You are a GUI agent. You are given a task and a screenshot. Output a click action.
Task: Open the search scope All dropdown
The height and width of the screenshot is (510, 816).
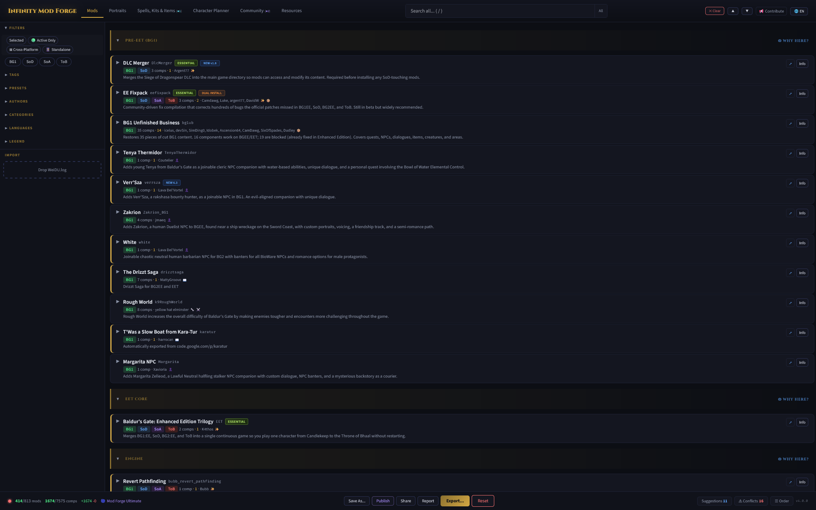click(601, 11)
